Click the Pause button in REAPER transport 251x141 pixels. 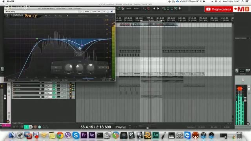click(x=31, y=127)
